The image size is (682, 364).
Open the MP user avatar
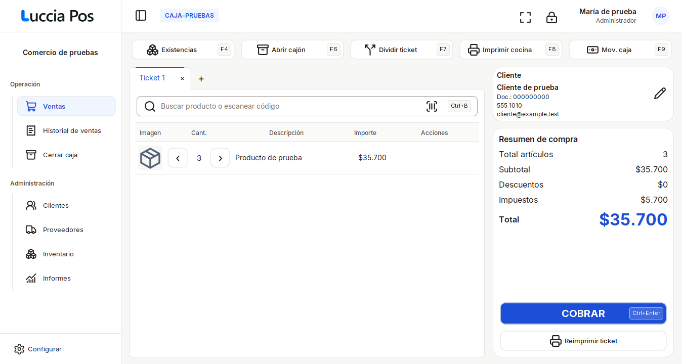pyautogui.click(x=661, y=16)
